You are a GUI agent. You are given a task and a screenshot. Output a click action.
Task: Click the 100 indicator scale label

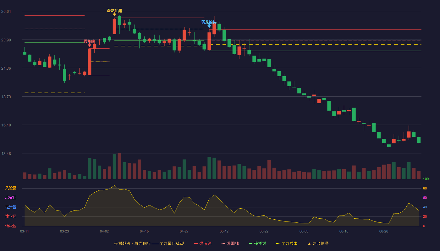pos(426,179)
